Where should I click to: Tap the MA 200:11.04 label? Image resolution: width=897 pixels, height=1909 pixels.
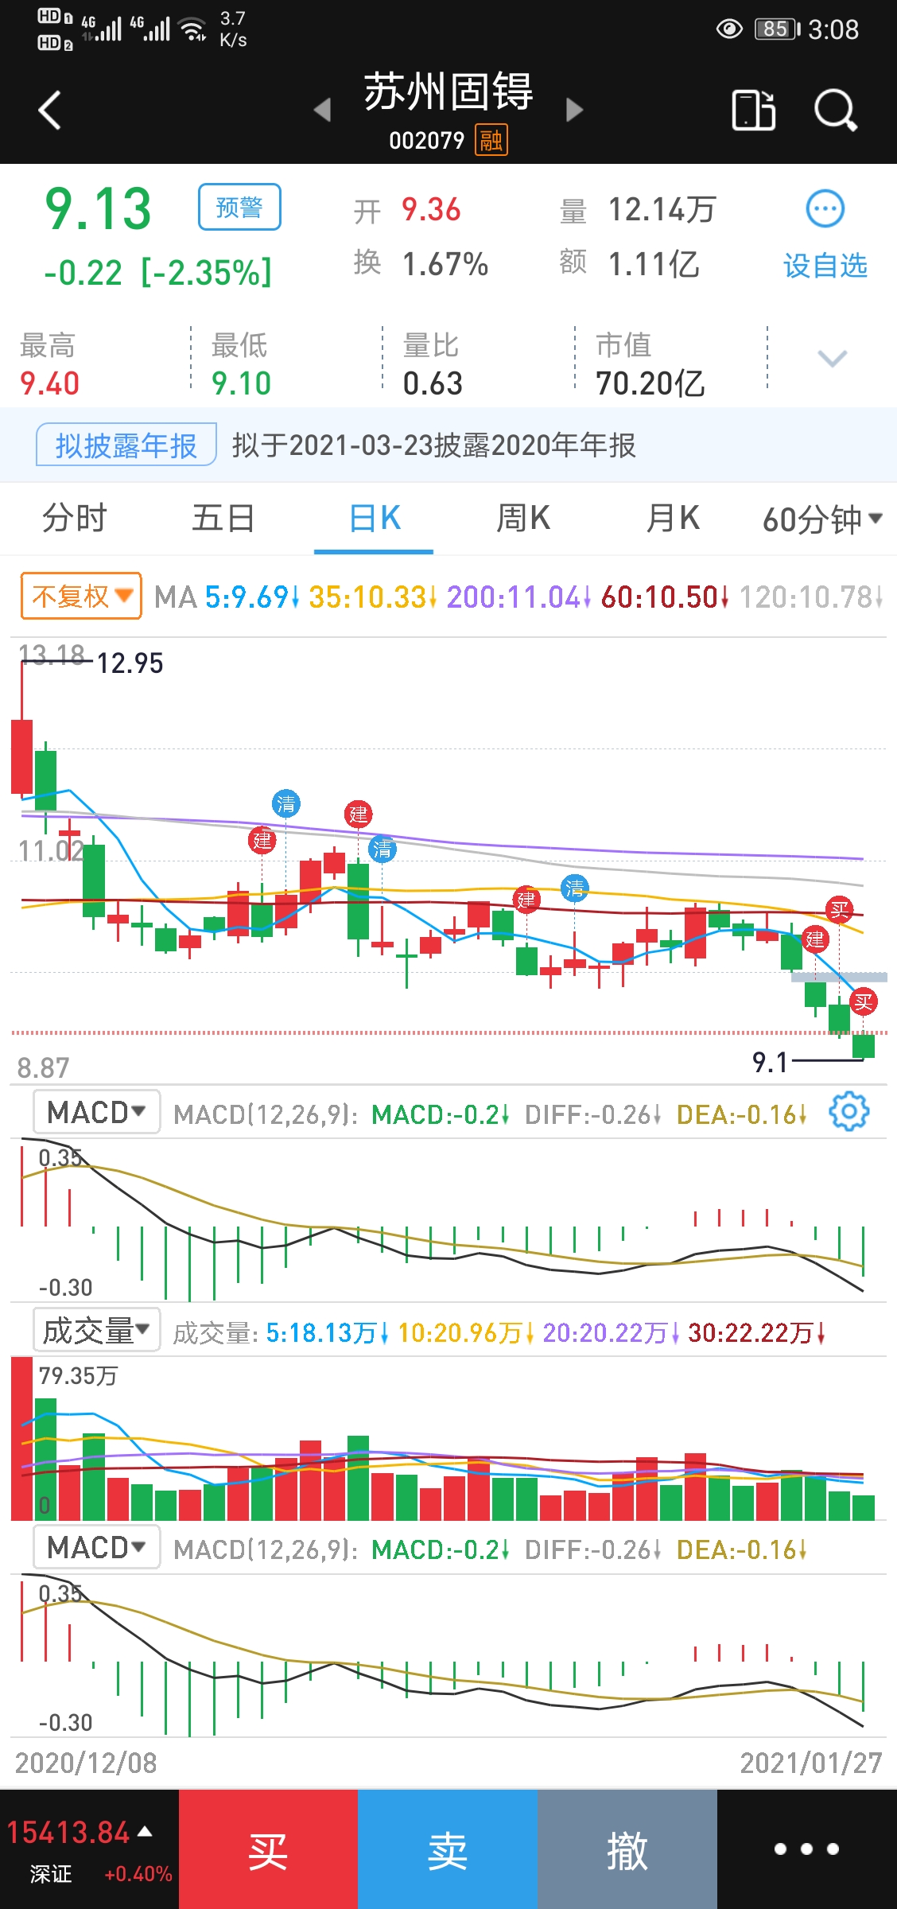pyautogui.click(x=518, y=597)
